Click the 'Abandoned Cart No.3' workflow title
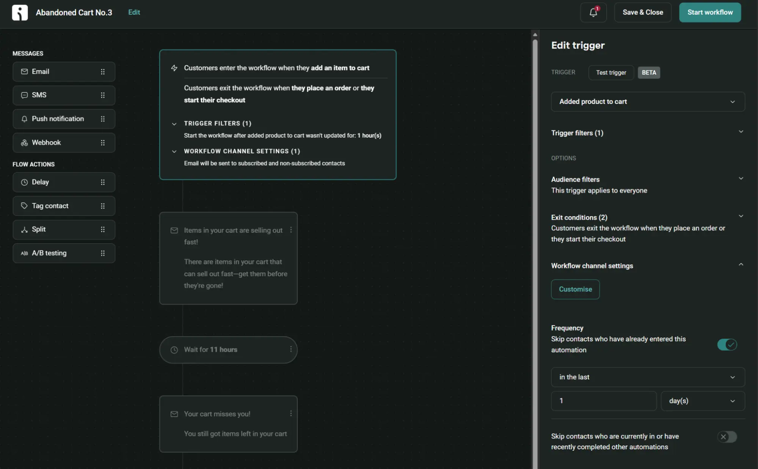Screen dimensions: 758x469 pos(74,13)
